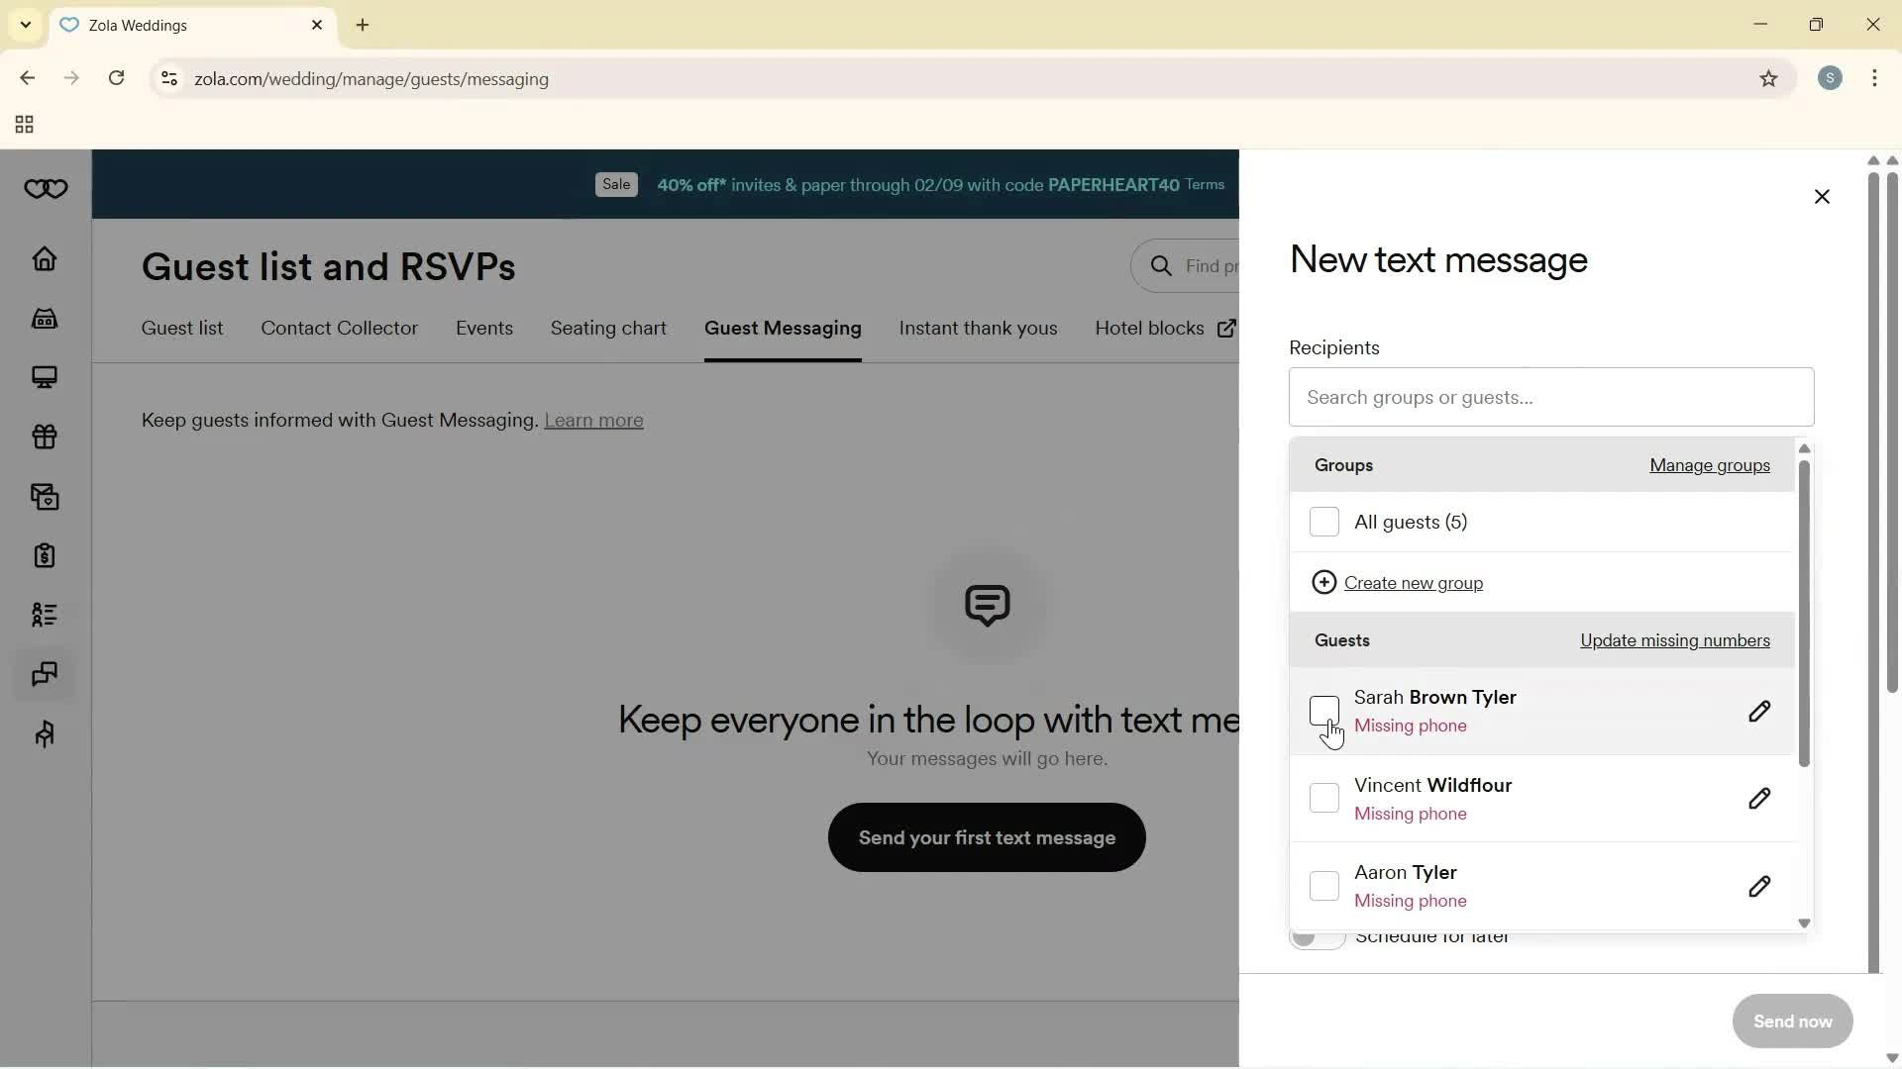This screenshot has height=1069, width=1902.
Task: Close the New text message panel
Action: pyautogui.click(x=1821, y=197)
